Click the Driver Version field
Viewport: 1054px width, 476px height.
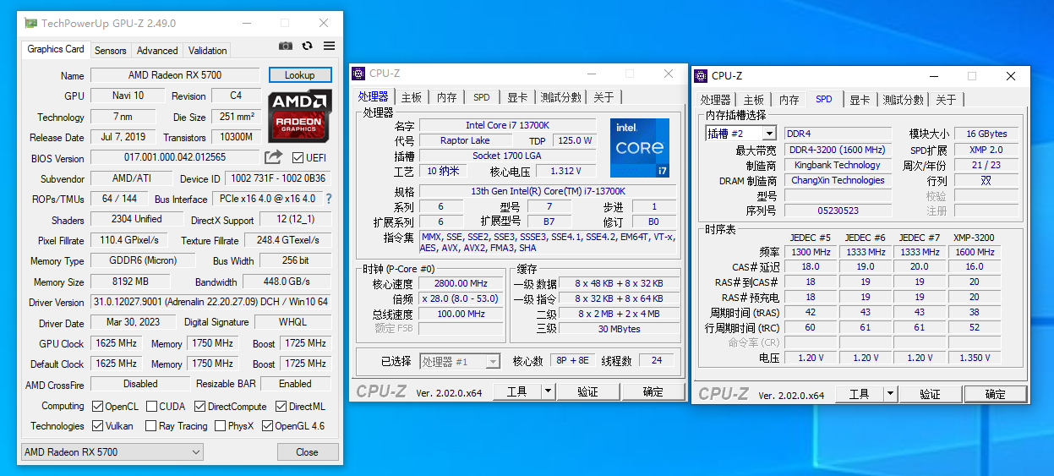210,302
